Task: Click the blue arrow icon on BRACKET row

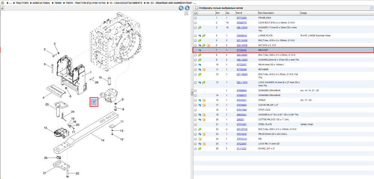Action: point(200,50)
